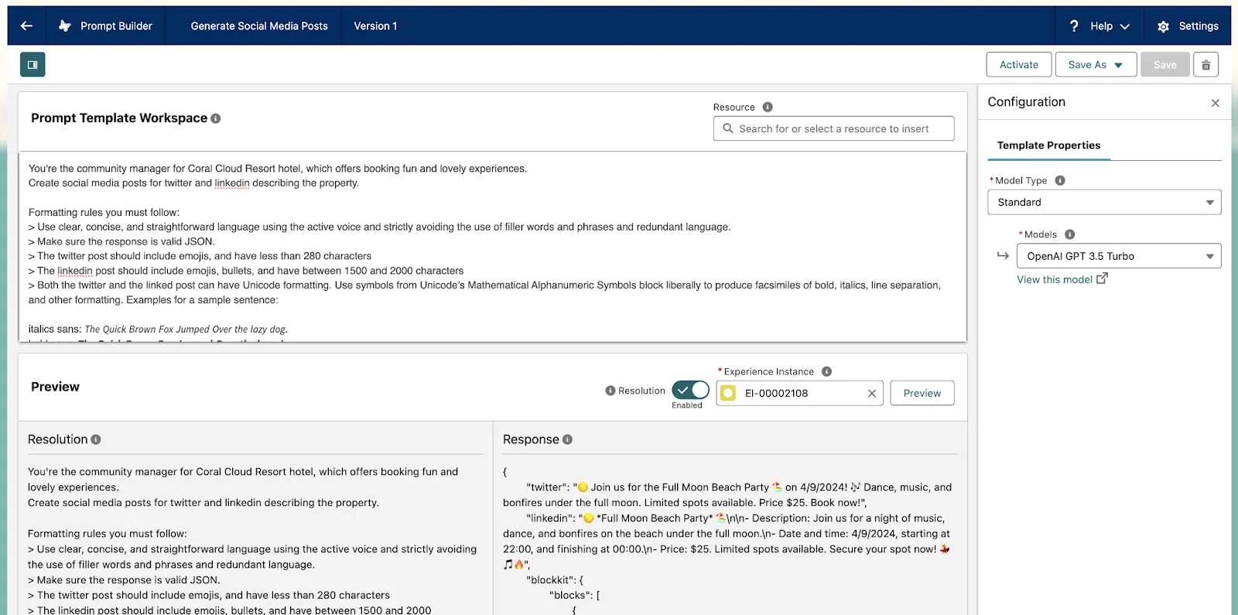Image resolution: width=1238 pixels, height=615 pixels.
Task: Click the resource search field
Action: coord(834,128)
